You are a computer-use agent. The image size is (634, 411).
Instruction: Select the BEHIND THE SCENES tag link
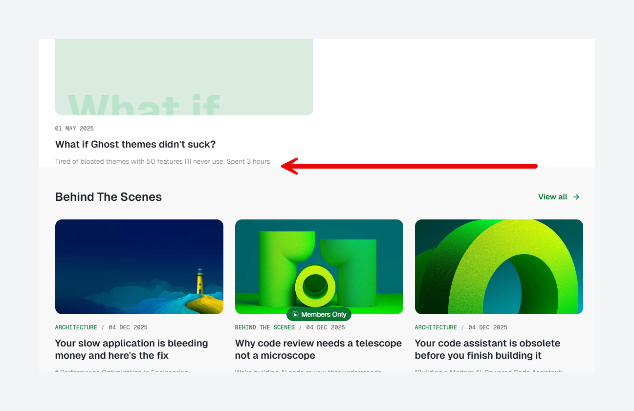pos(265,327)
